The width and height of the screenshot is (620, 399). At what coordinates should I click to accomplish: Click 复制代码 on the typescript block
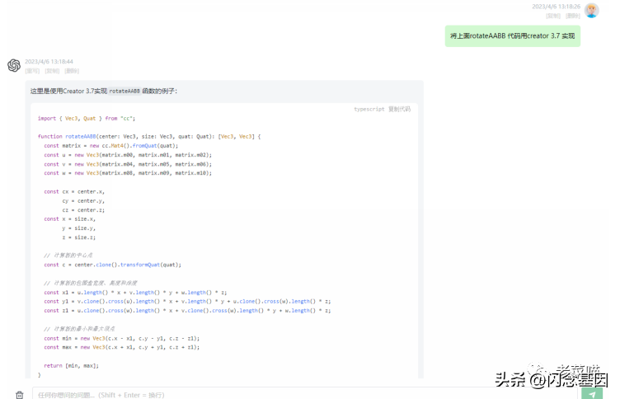(x=399, y=109)
